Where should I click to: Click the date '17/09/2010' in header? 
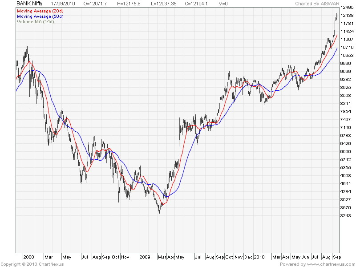63,4
